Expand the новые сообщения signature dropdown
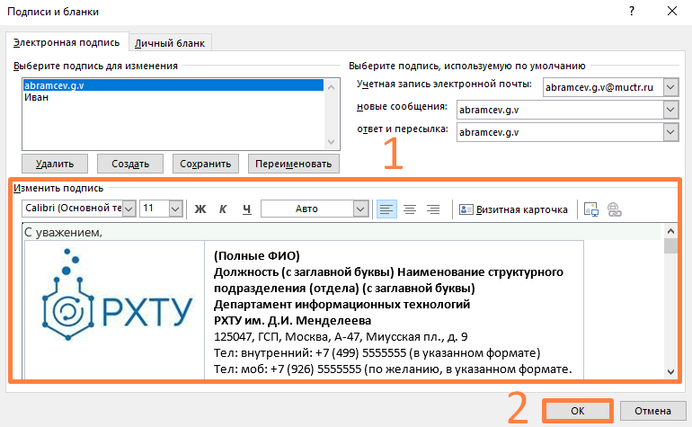Screen dimensions: 692x427 (x=670, y=110)
